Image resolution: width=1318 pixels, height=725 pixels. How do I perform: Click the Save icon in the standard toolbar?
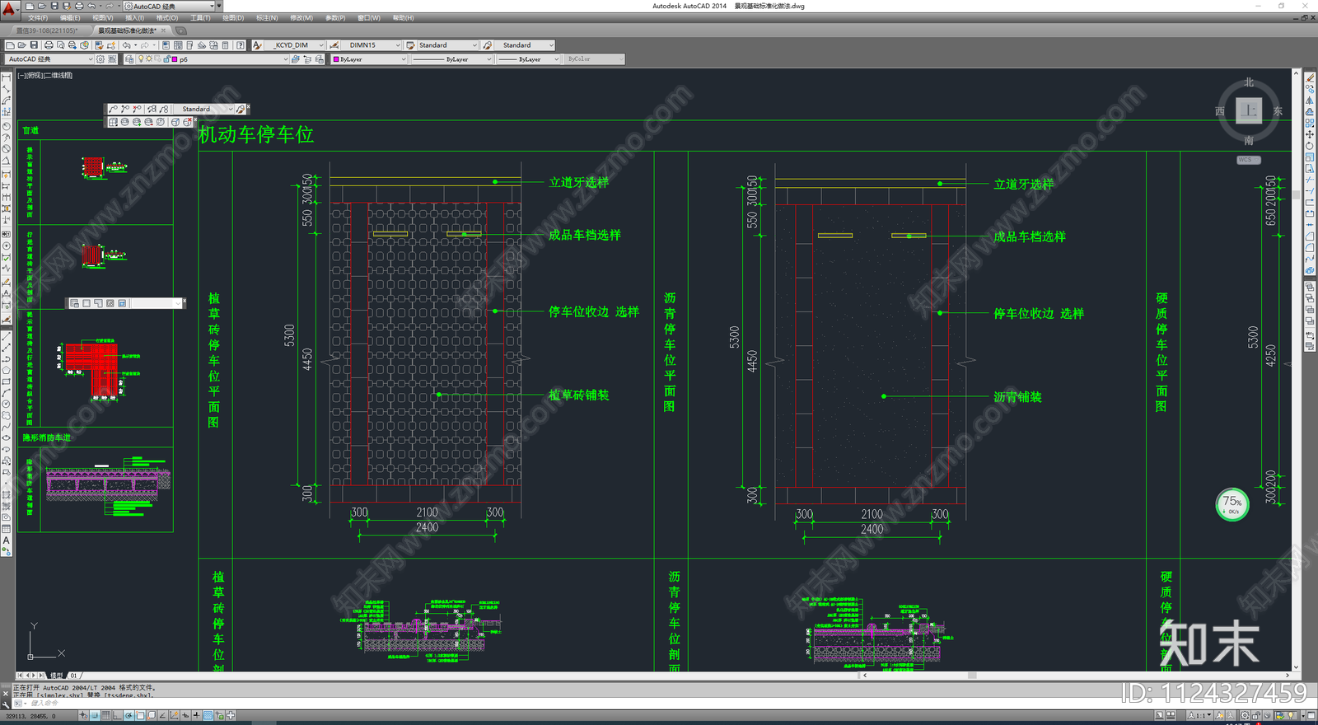[34, 45]
